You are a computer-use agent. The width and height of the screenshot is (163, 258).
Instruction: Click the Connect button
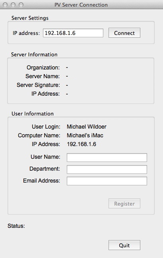(x=124, y=33)
